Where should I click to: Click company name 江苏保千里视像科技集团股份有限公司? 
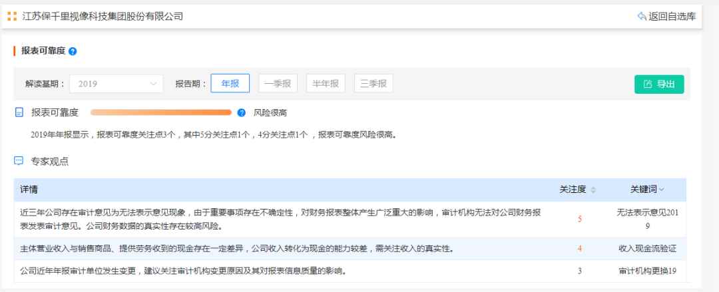point(103,17)
